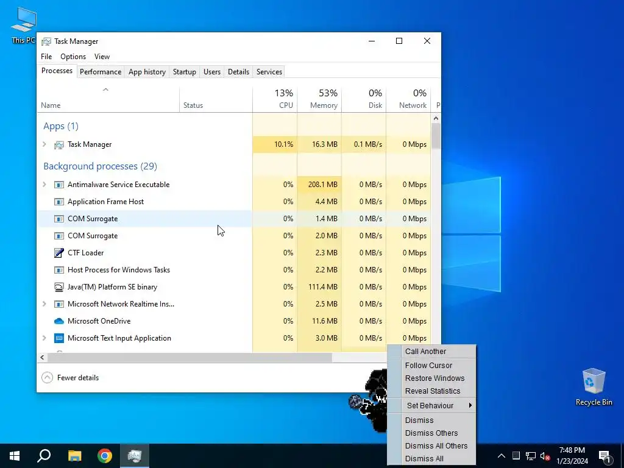Click the horizontal scrollbar thumb
Image resolution: width=624 pixels, height=468 pixels.
pos(190,357)
